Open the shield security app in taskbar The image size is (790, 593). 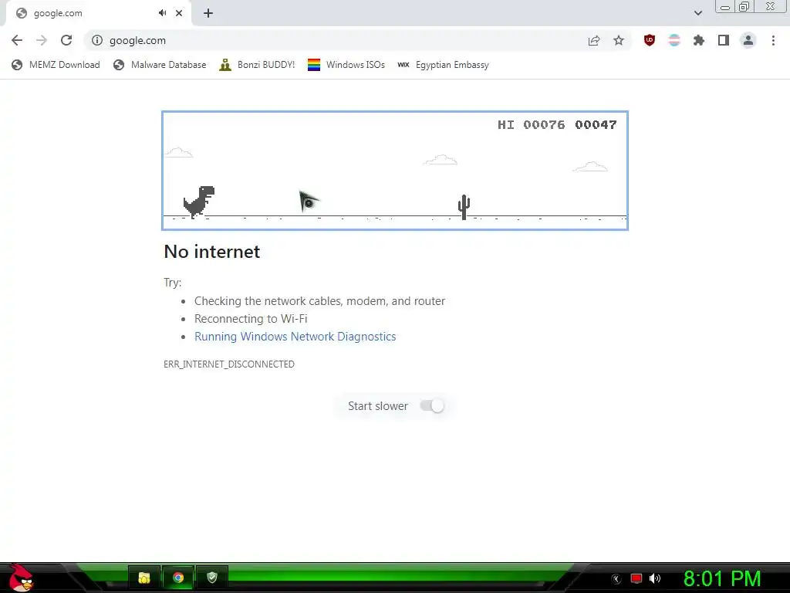pyautogui.click(x=212, y=578)
